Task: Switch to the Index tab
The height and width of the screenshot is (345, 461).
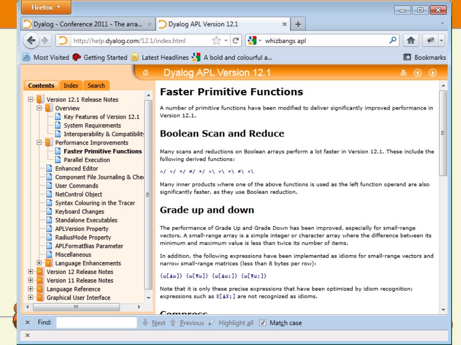Action: click(71, 85)
